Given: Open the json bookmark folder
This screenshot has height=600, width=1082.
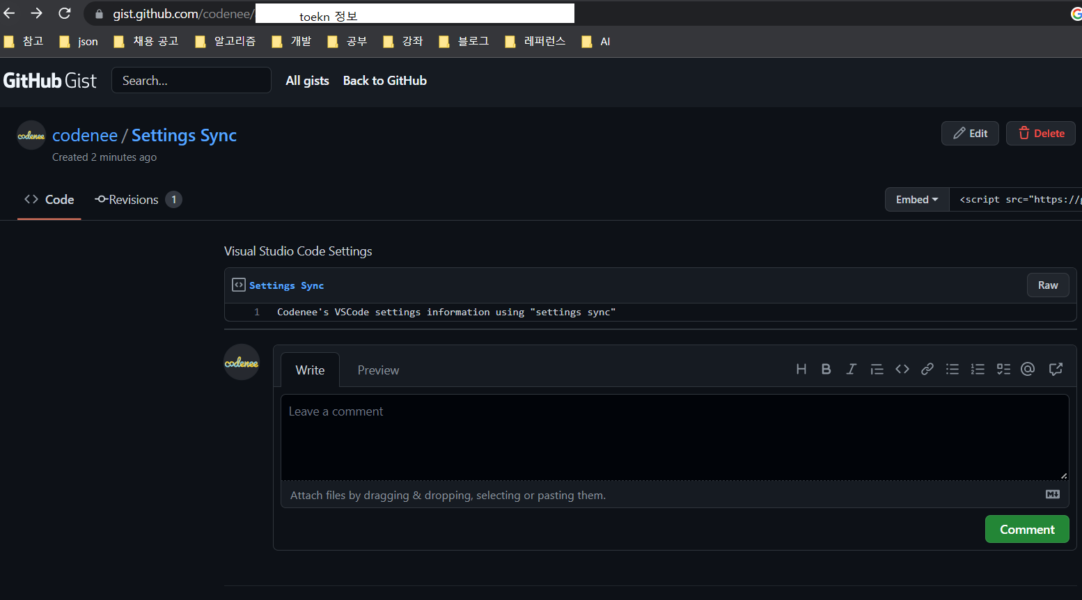Looking at the screenshot, I should (79, 42).
